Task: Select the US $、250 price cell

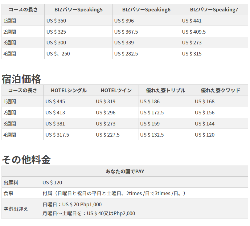Action: (x=58, y=54)
